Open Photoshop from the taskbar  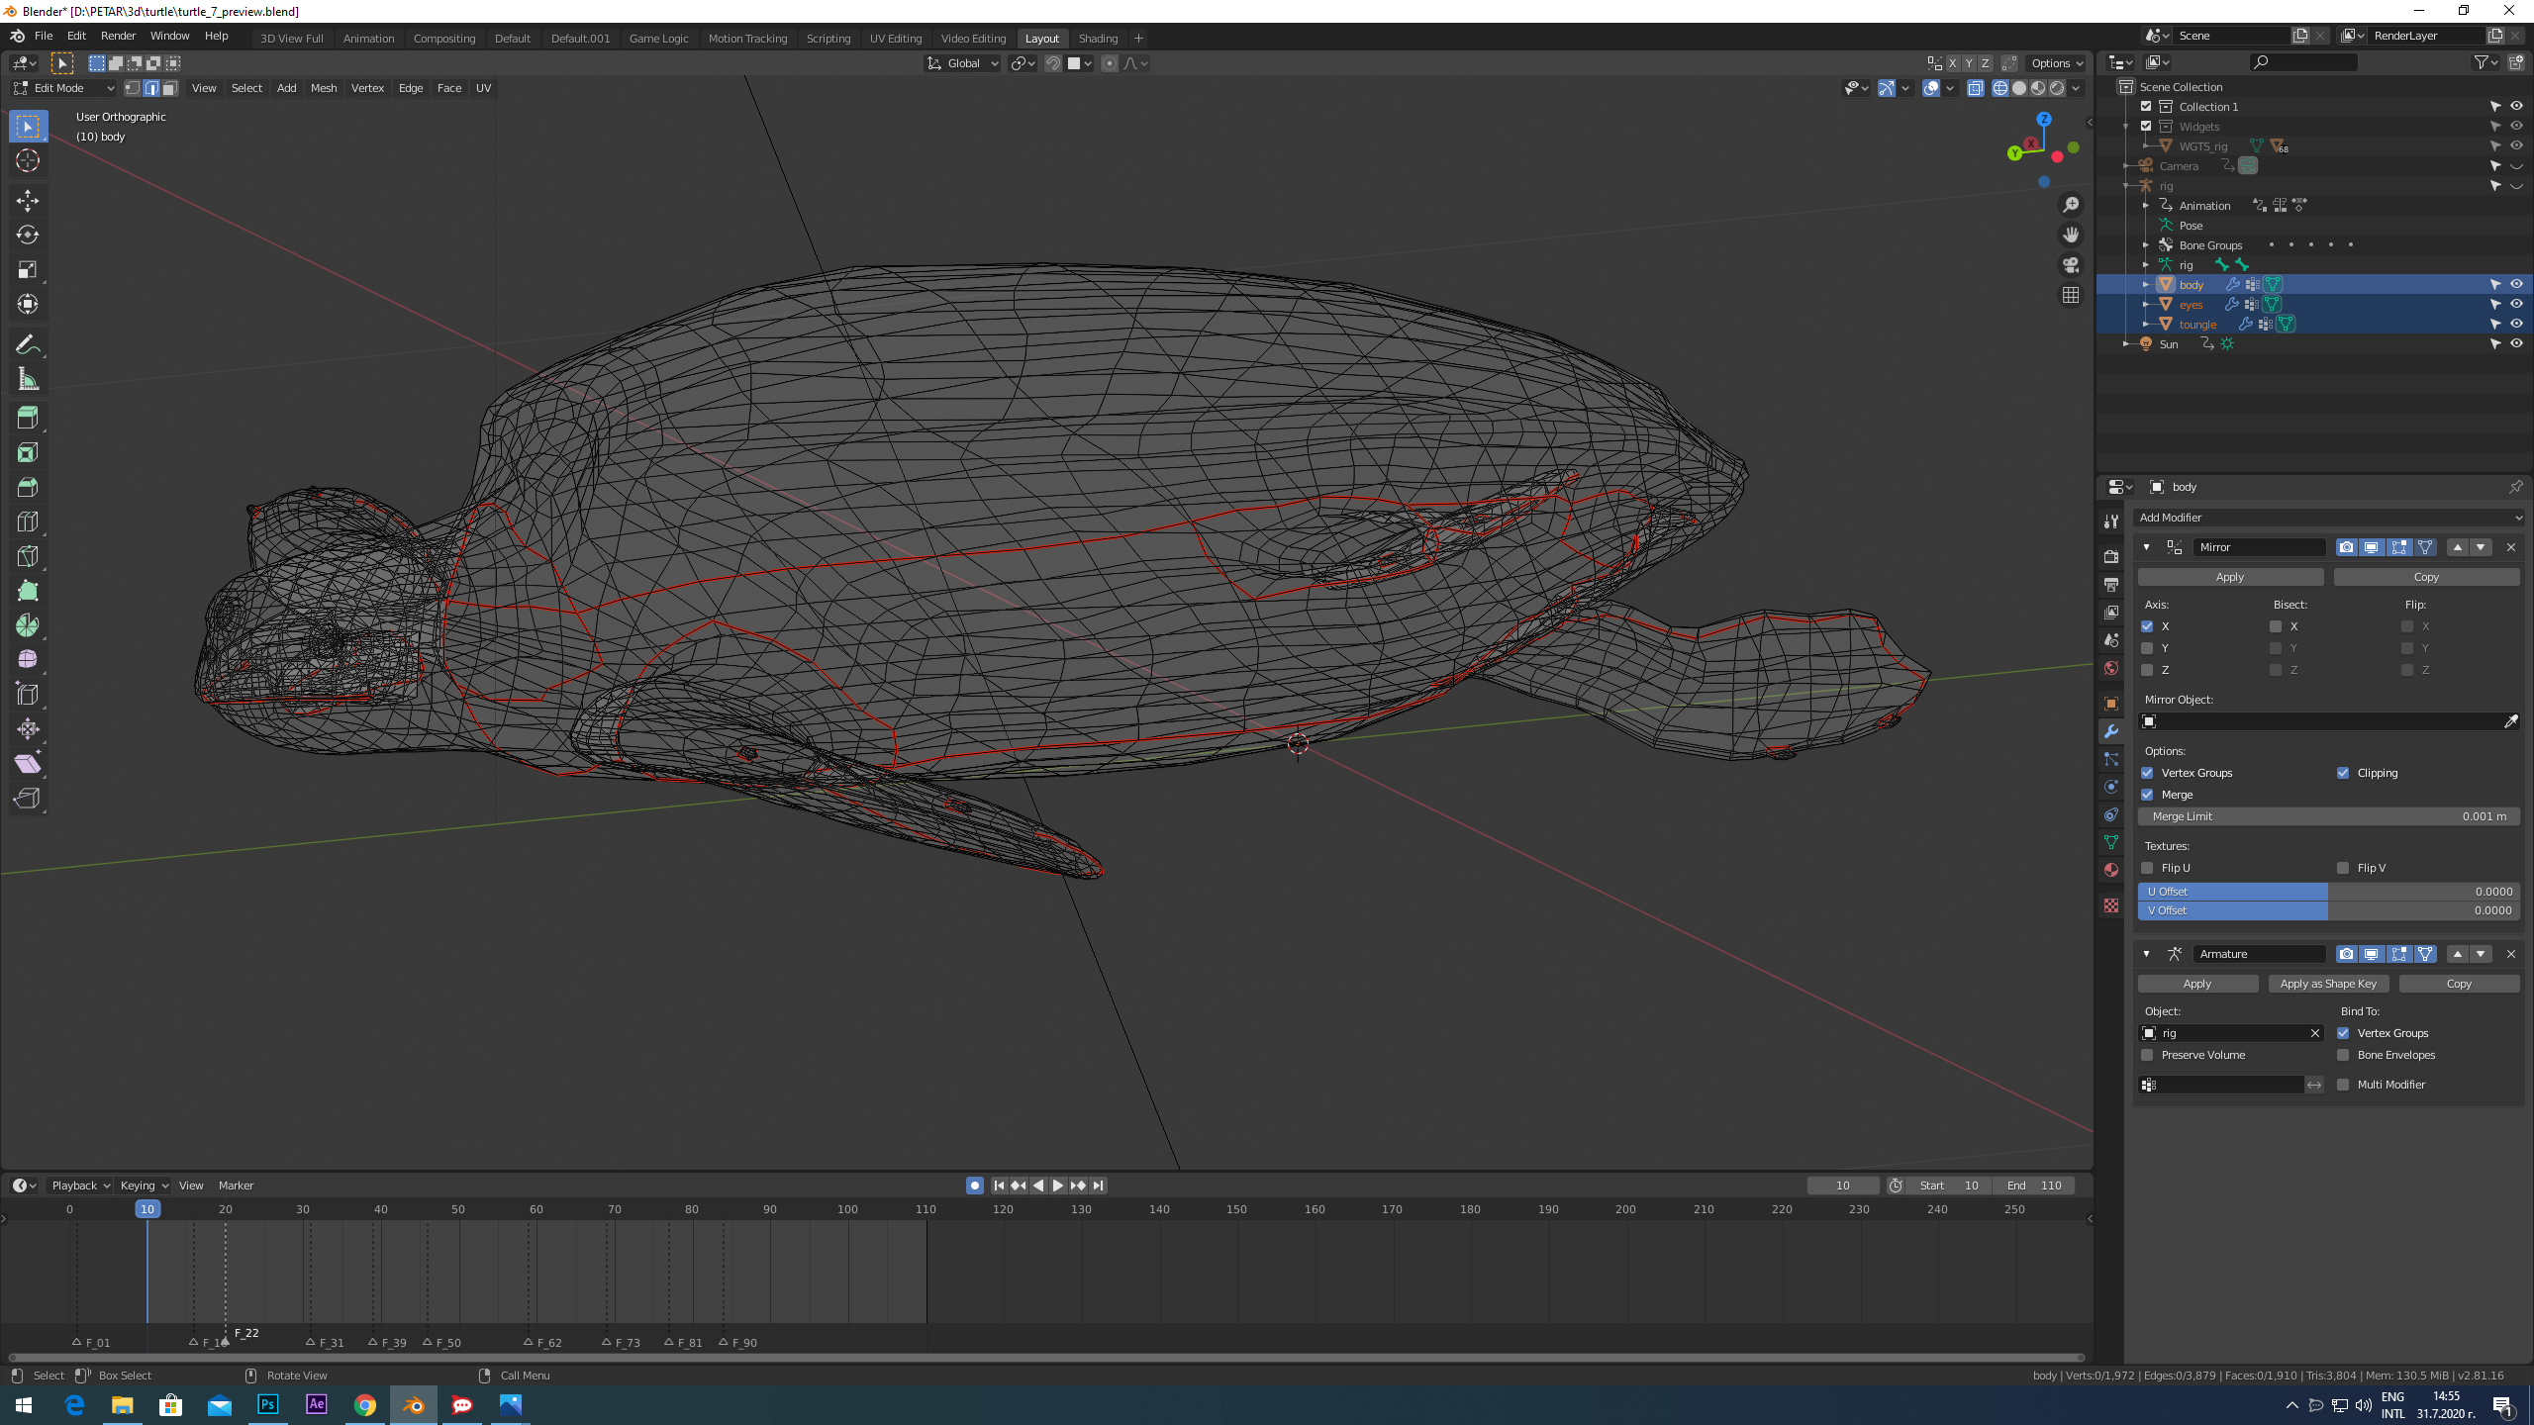pyautogui.click(x=267, y=1404)
